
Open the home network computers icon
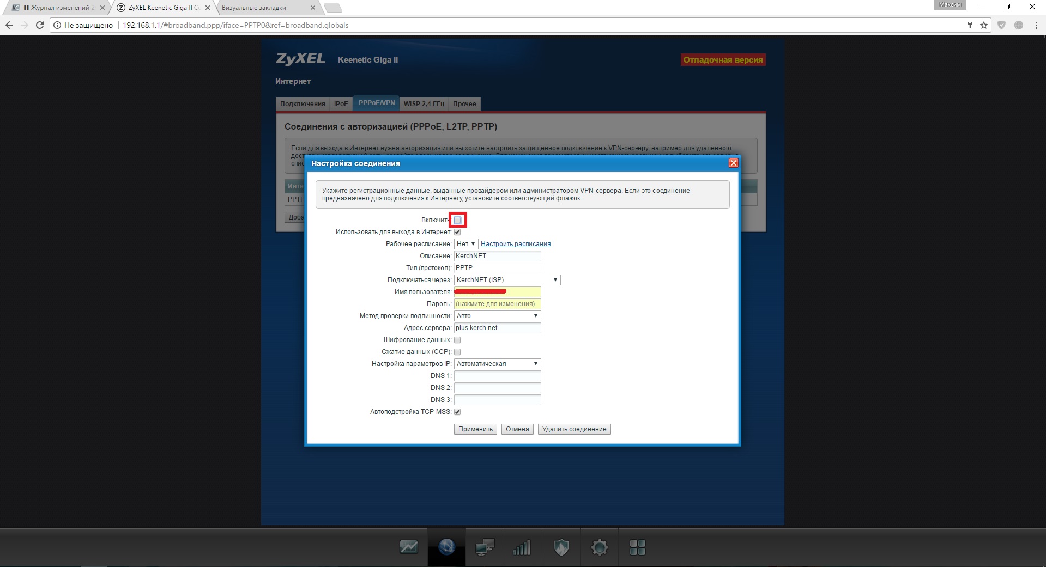[485, 547]
